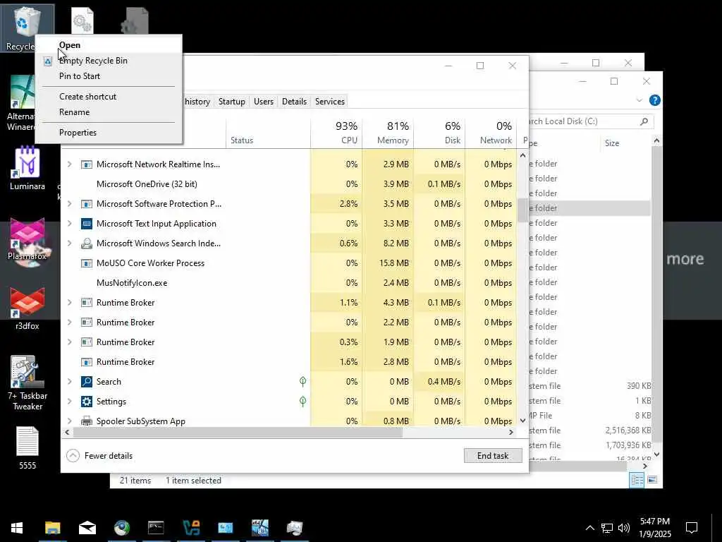Collapse the Explorer ribbon chevron

click(639, 100)
